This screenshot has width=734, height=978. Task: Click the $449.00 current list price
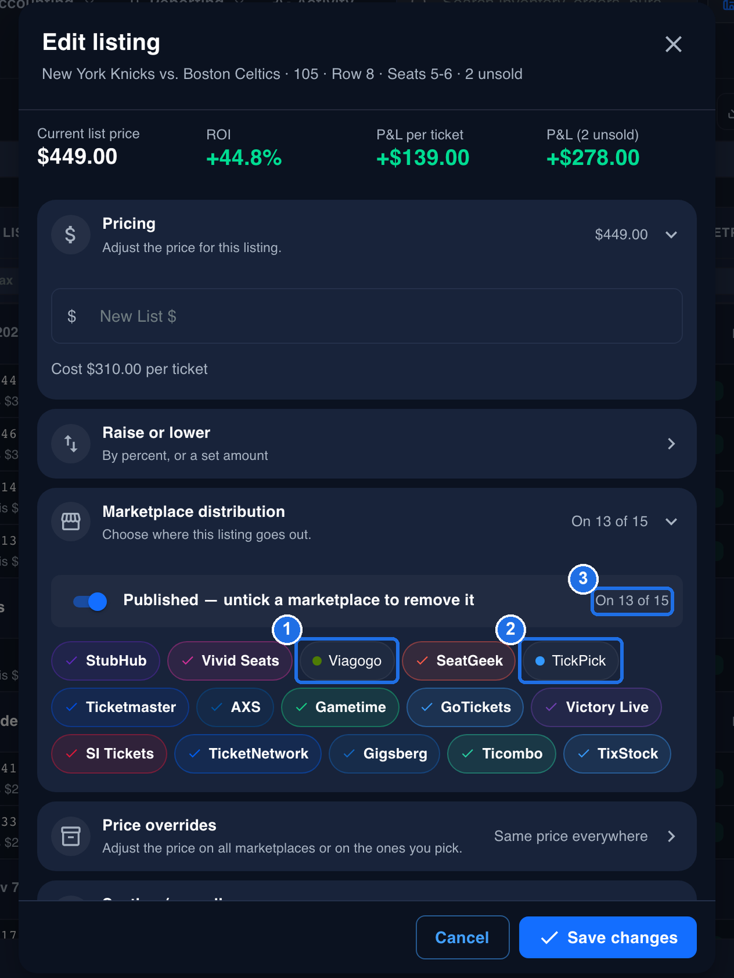(x=77, y=156)
